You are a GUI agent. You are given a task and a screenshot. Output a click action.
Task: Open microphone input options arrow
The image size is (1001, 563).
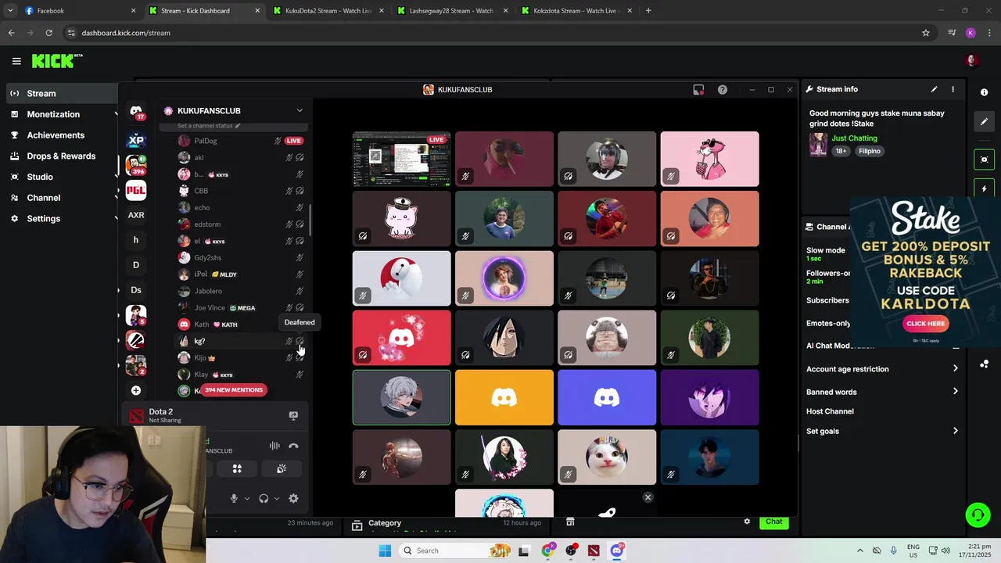pos(247,499)
